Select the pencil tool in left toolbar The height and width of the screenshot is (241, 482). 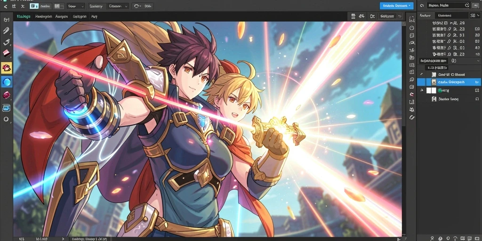[x=7, y=31]
